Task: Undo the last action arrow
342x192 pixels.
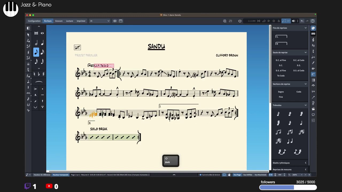Action: [x=302, y=21]
